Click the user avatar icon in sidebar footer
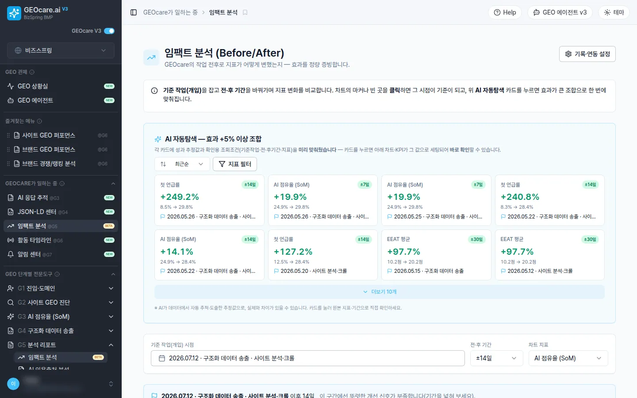The image size is (637, 398). [13, 384]
